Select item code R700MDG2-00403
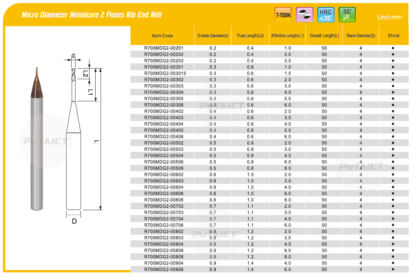 164,118
